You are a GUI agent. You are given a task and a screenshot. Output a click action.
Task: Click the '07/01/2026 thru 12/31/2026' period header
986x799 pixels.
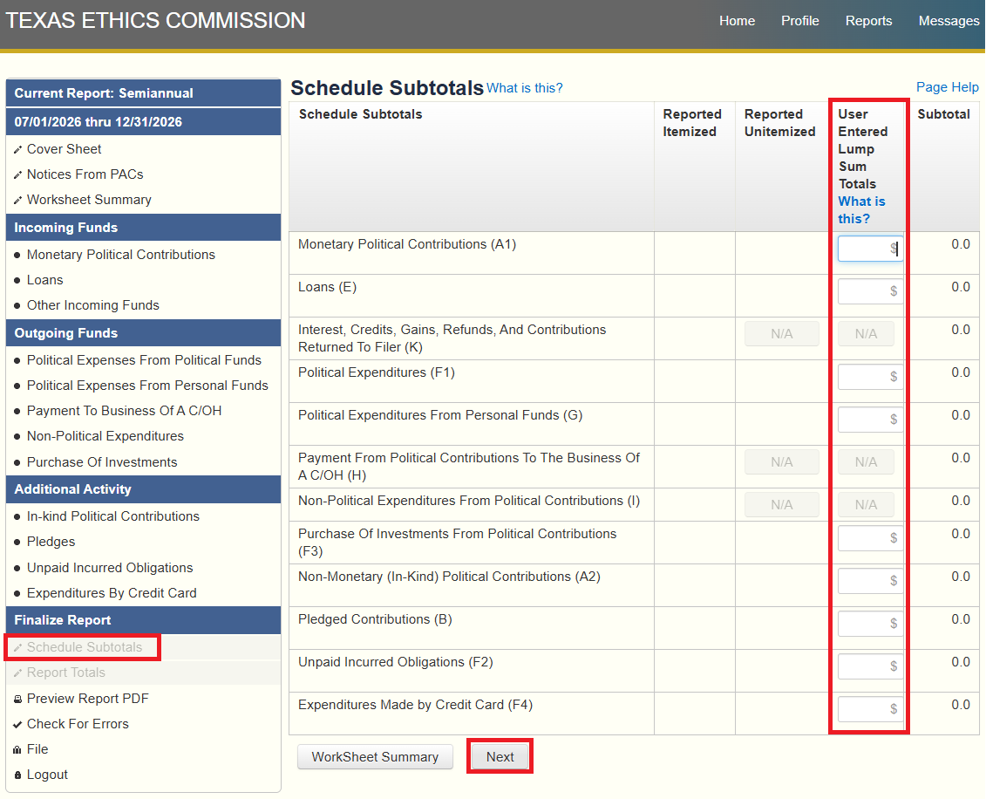[x=143, y=122]
